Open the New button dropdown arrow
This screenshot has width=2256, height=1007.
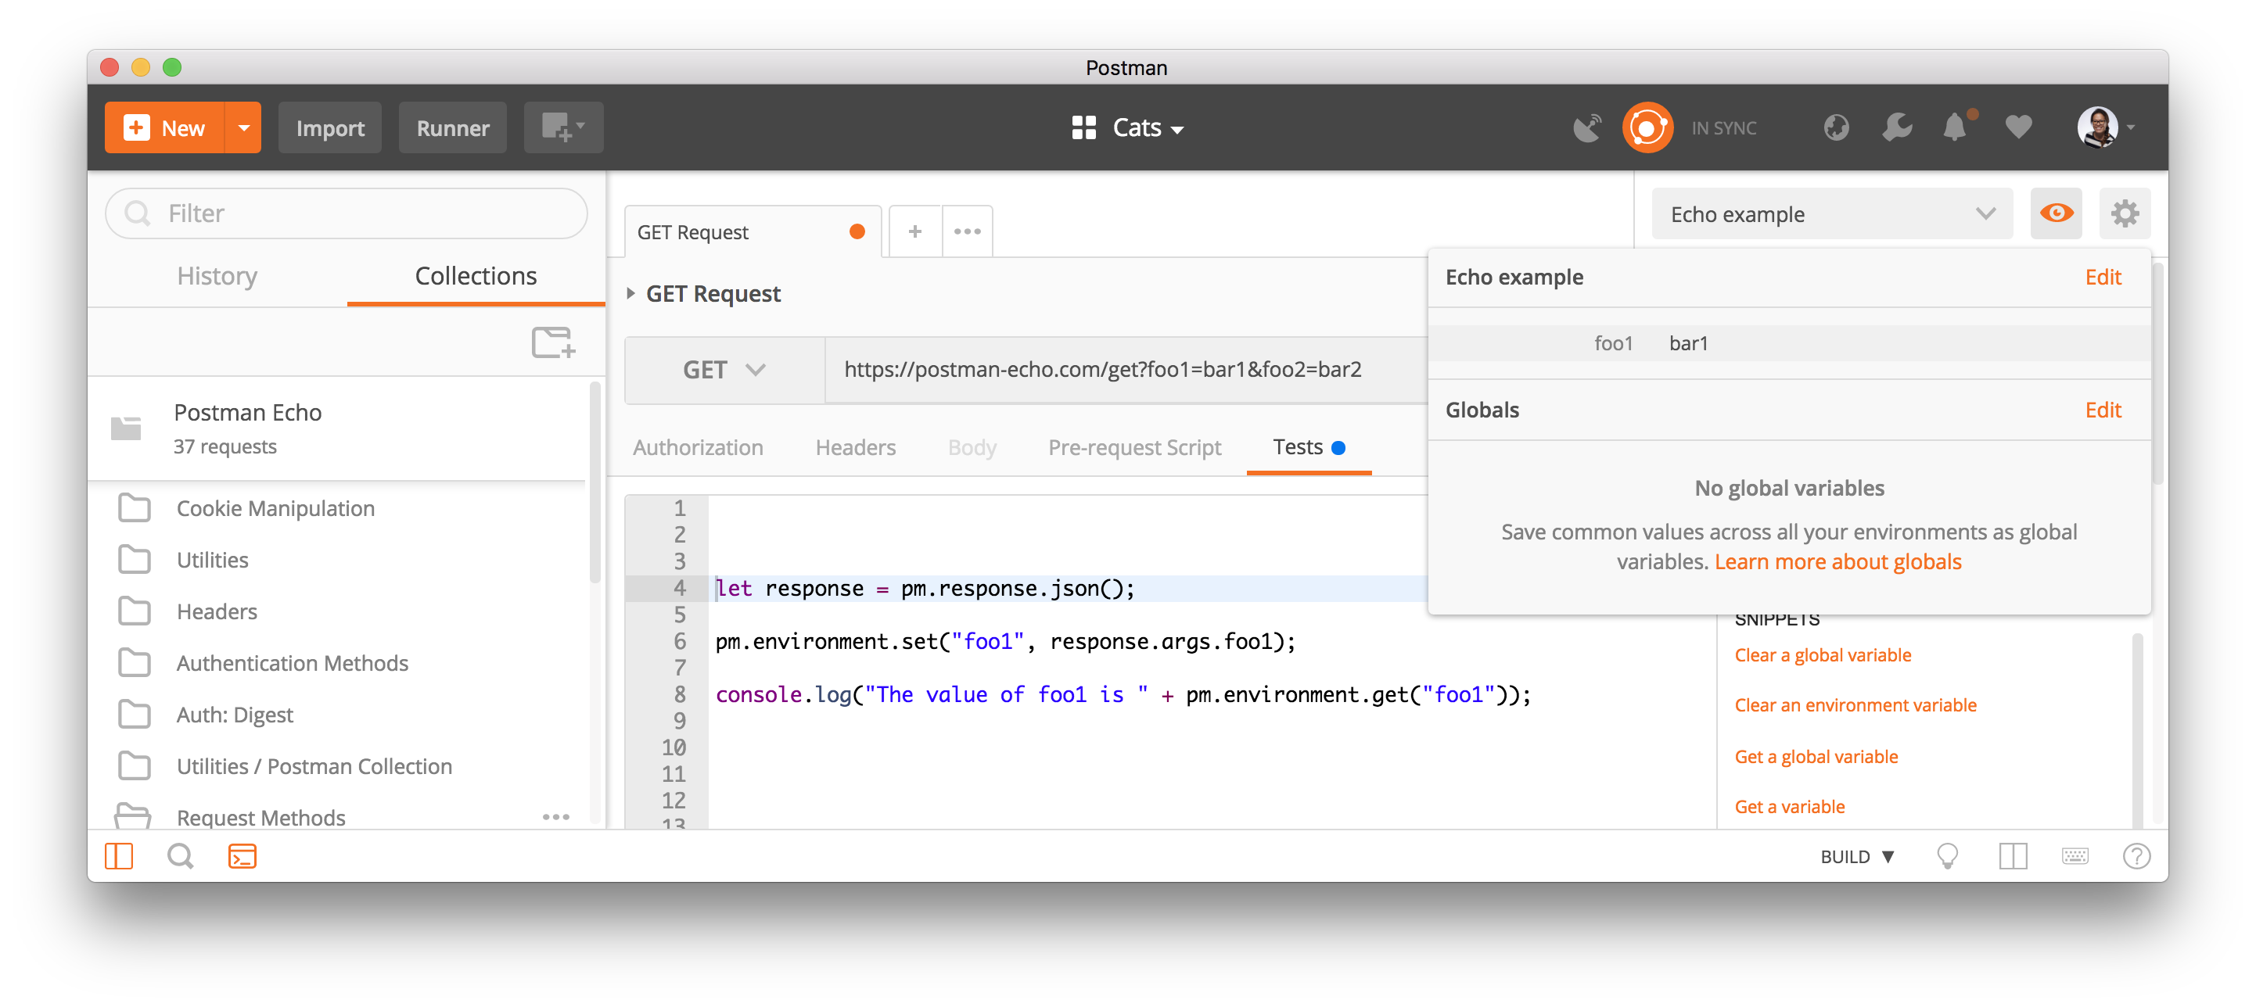[x=243, y=128]
